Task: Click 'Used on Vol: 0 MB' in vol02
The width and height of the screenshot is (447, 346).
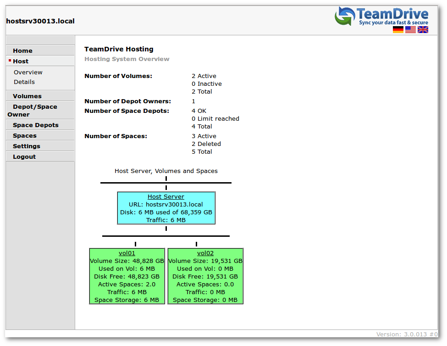Action: [x=205, y=269]
